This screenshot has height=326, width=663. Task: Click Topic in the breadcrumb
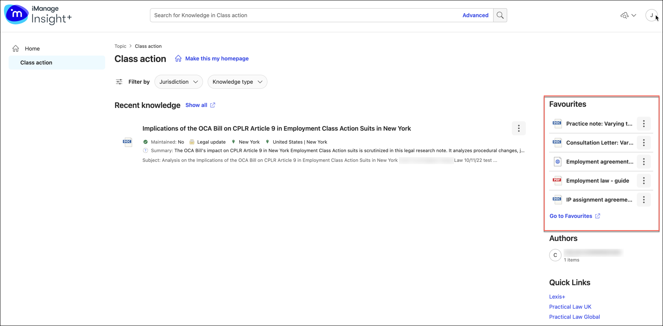120,46
